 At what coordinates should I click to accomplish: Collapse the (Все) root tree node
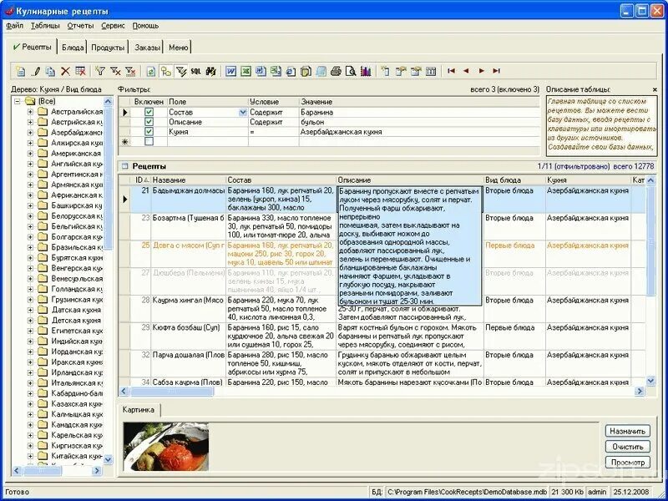17,101
